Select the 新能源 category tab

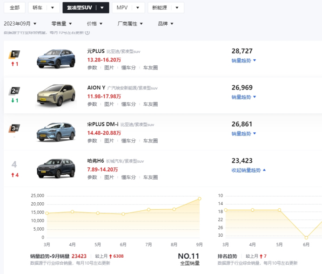coord(160,7)
